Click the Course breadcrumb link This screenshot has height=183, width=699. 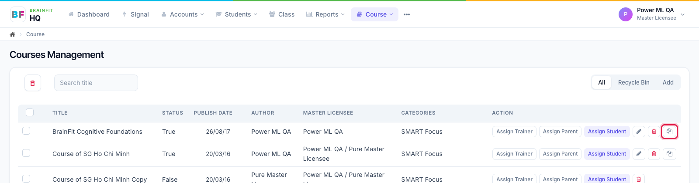[x=35, y=34]
